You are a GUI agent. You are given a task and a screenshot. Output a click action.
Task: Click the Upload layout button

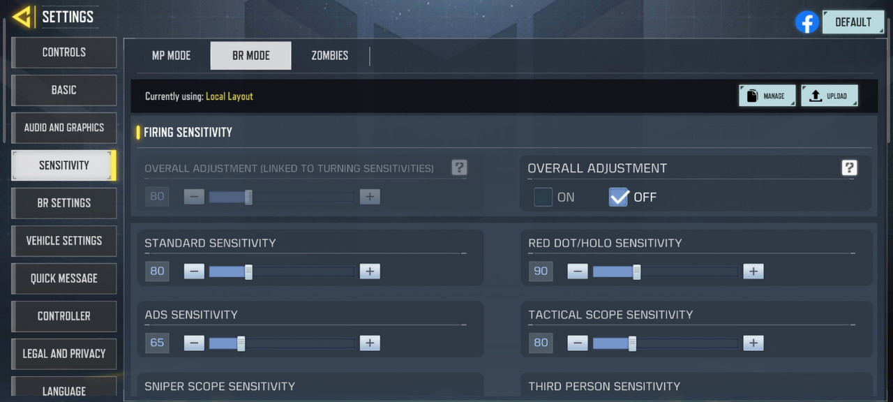830,96
